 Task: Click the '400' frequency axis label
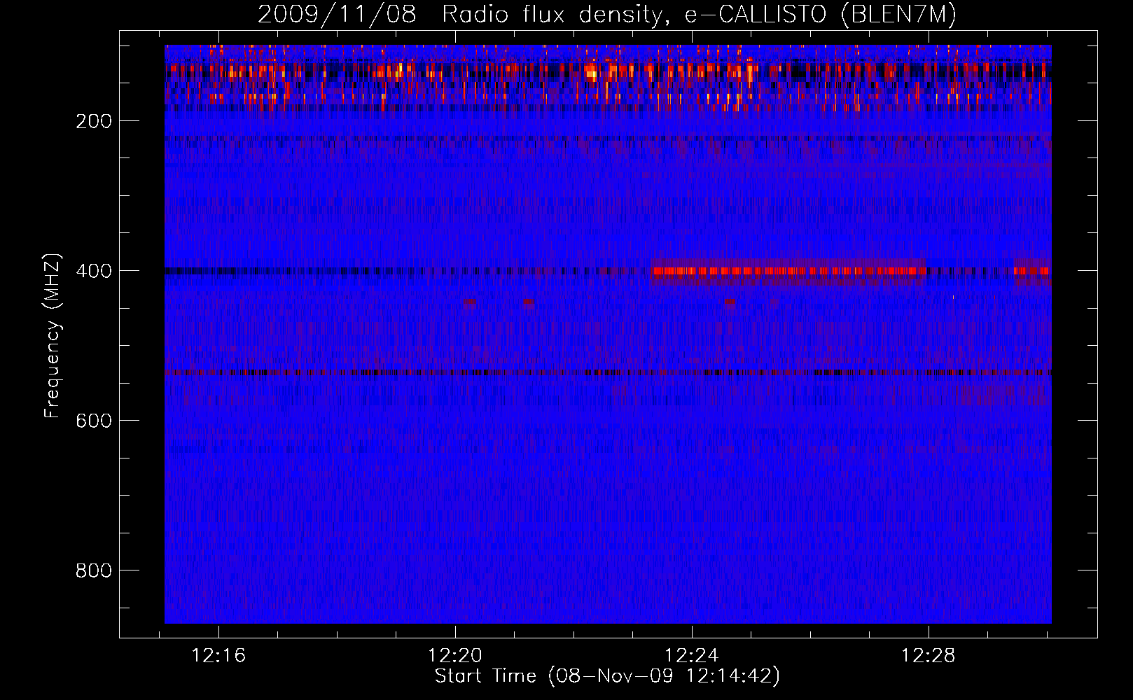(94, 271)
